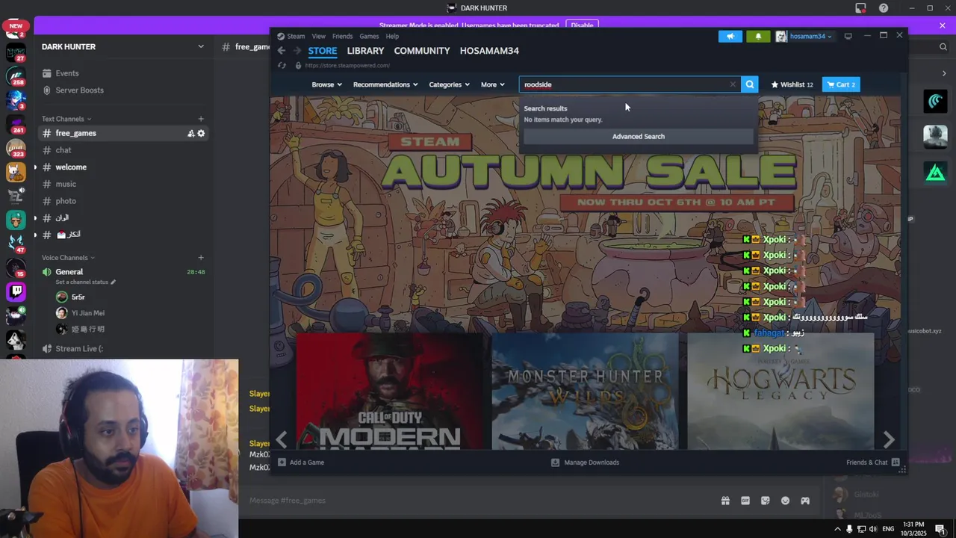Open the Steam Wishlist

792,84
